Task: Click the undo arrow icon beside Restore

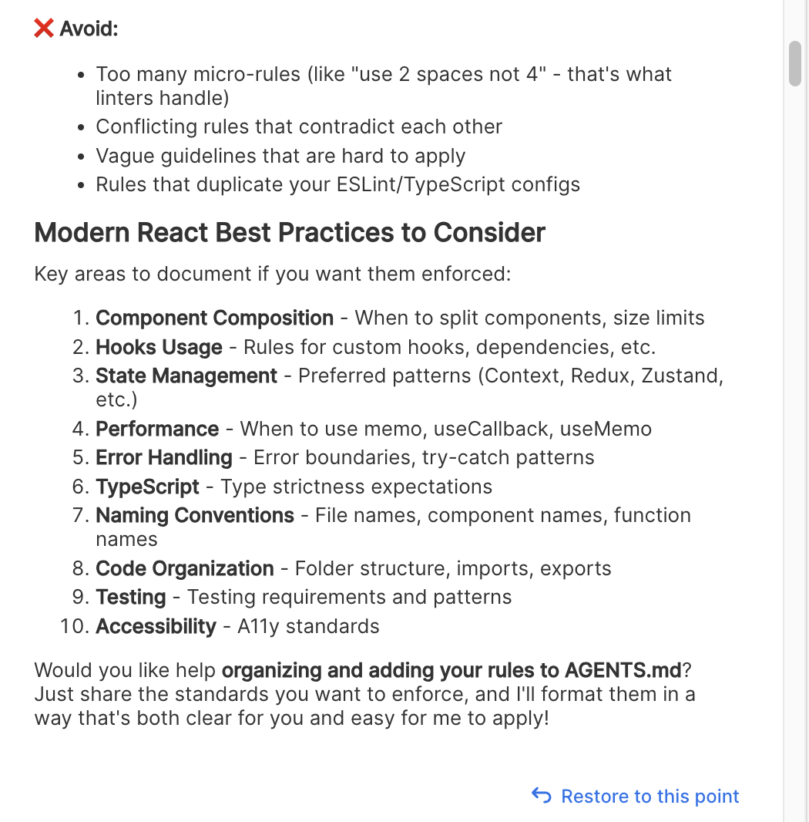Action: point(542,796)
